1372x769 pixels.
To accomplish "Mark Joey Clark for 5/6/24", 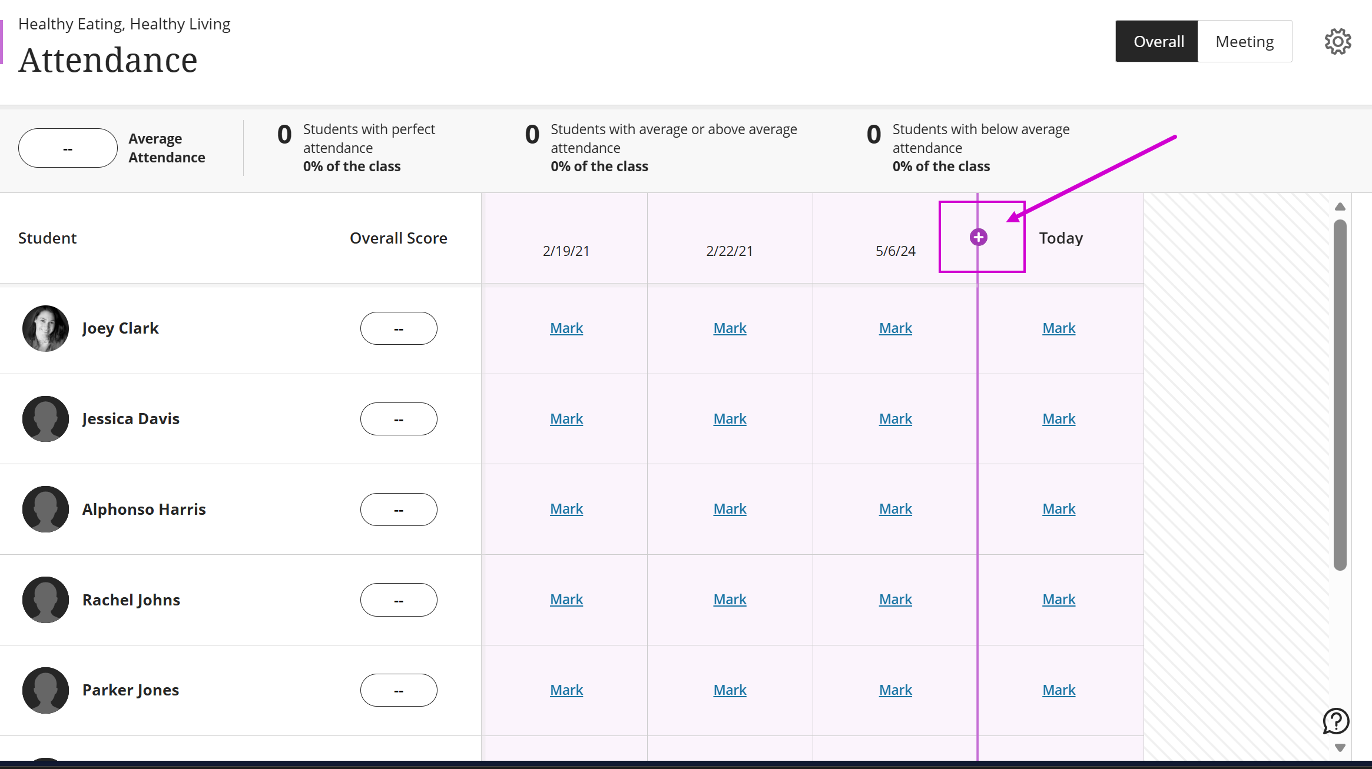I will point(896,328).
